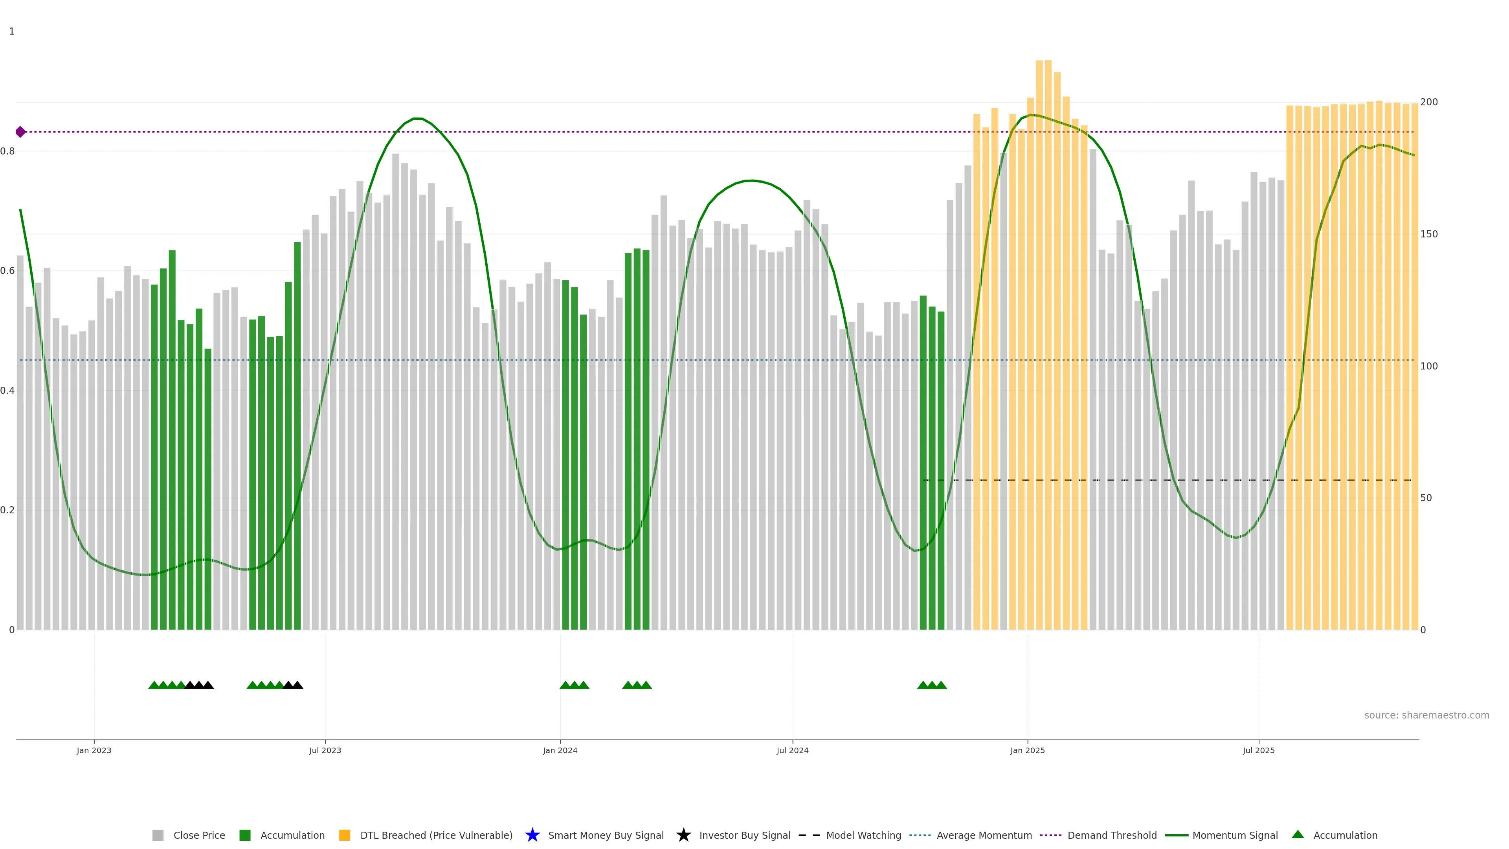Click the purple diamond Demand Threshold marker

point(20,132)
